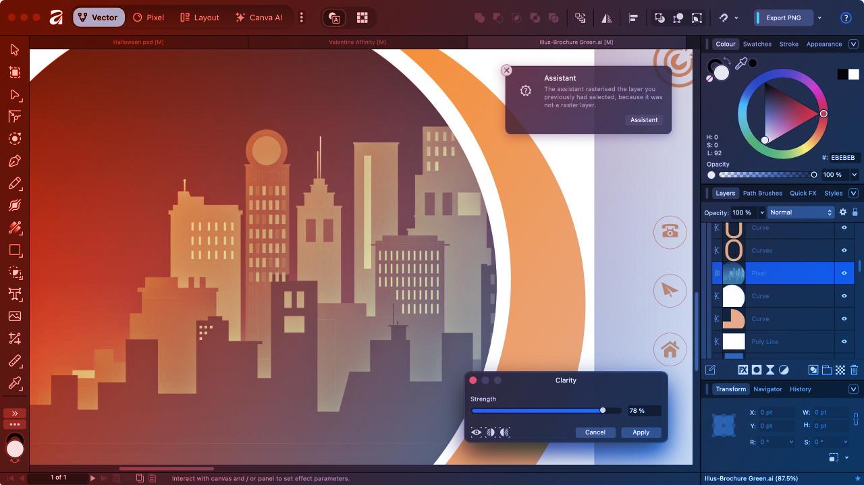Screen dimensions: 864x485
Task: Enable split-view preview in the Clarity dialog
Action: pos(491,432)
